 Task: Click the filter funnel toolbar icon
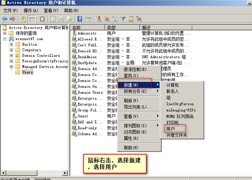tap(123, 19)
